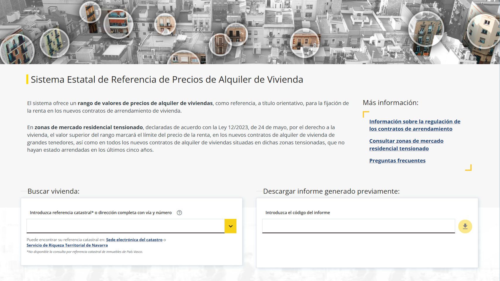Viewport: 500px width, 281px height.
Task: Click the Buscar vivienda heading
Action: [53, 191]
